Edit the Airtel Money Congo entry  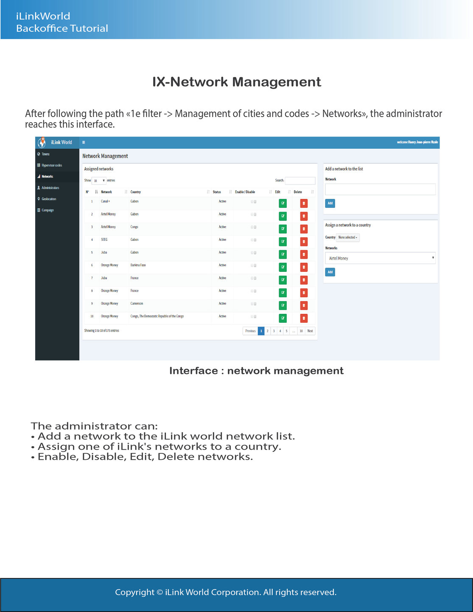point(283,229)
